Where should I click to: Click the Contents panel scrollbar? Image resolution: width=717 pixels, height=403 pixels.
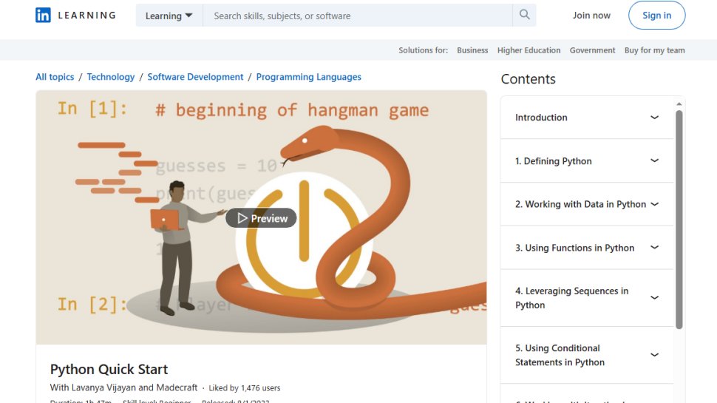click(x=679, y=220)
